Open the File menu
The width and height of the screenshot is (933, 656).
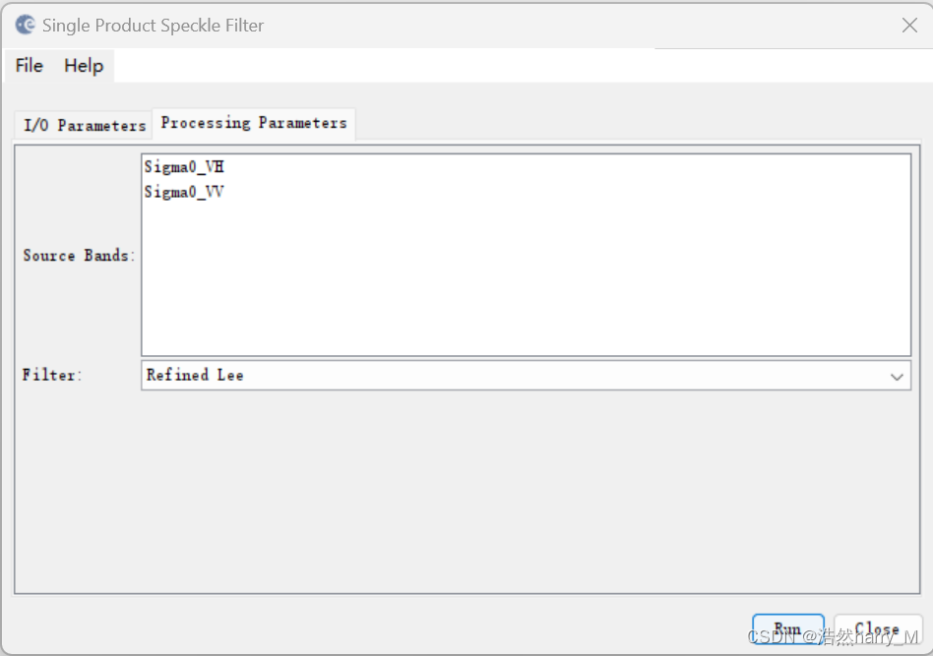coord(30,66)
